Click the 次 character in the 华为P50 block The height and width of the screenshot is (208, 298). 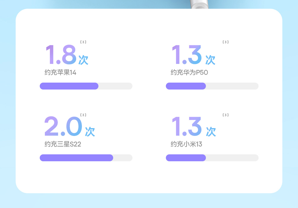coord(210,60)
